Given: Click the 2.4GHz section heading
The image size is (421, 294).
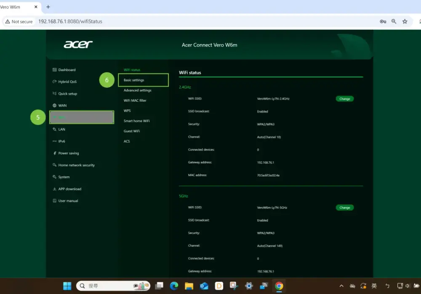Looking at the screenshot, I should pyautogui.click(x=185, y=87).
